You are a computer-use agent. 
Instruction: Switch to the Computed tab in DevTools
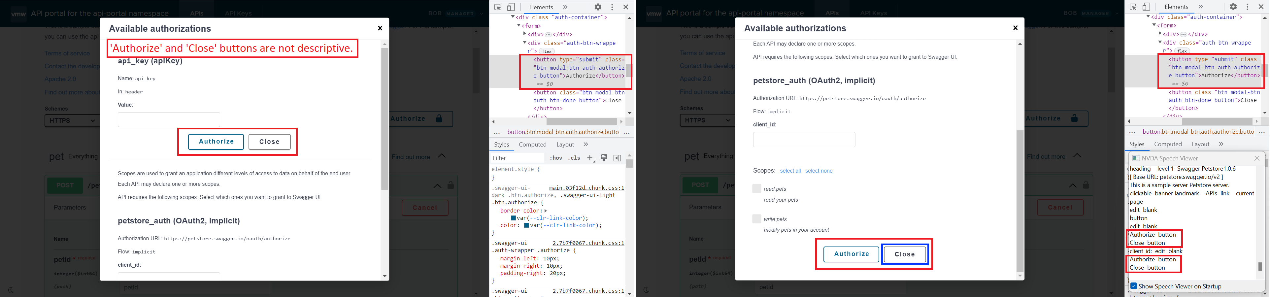click(x=532, y=144)
